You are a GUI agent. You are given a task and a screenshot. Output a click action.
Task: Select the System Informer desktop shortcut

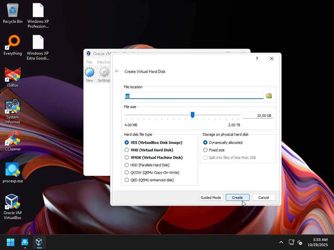(x=13, y=111)
